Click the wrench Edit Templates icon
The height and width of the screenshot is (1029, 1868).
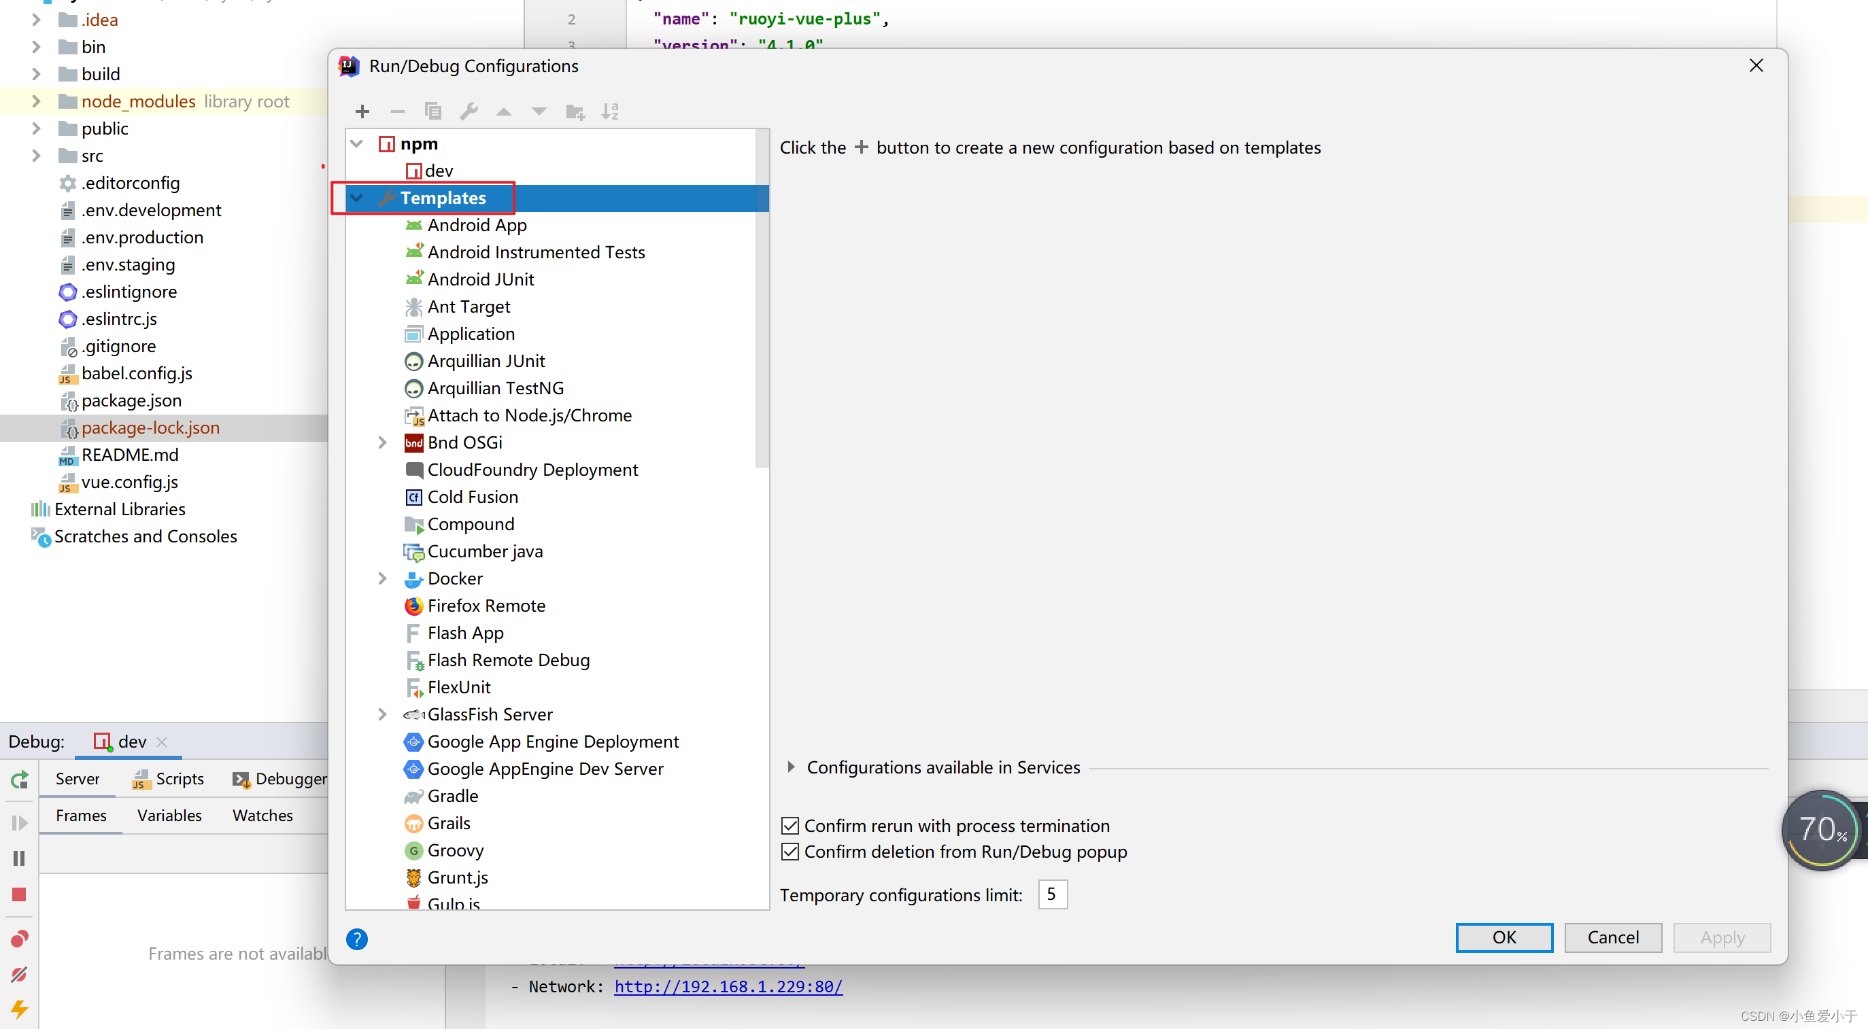469,111
